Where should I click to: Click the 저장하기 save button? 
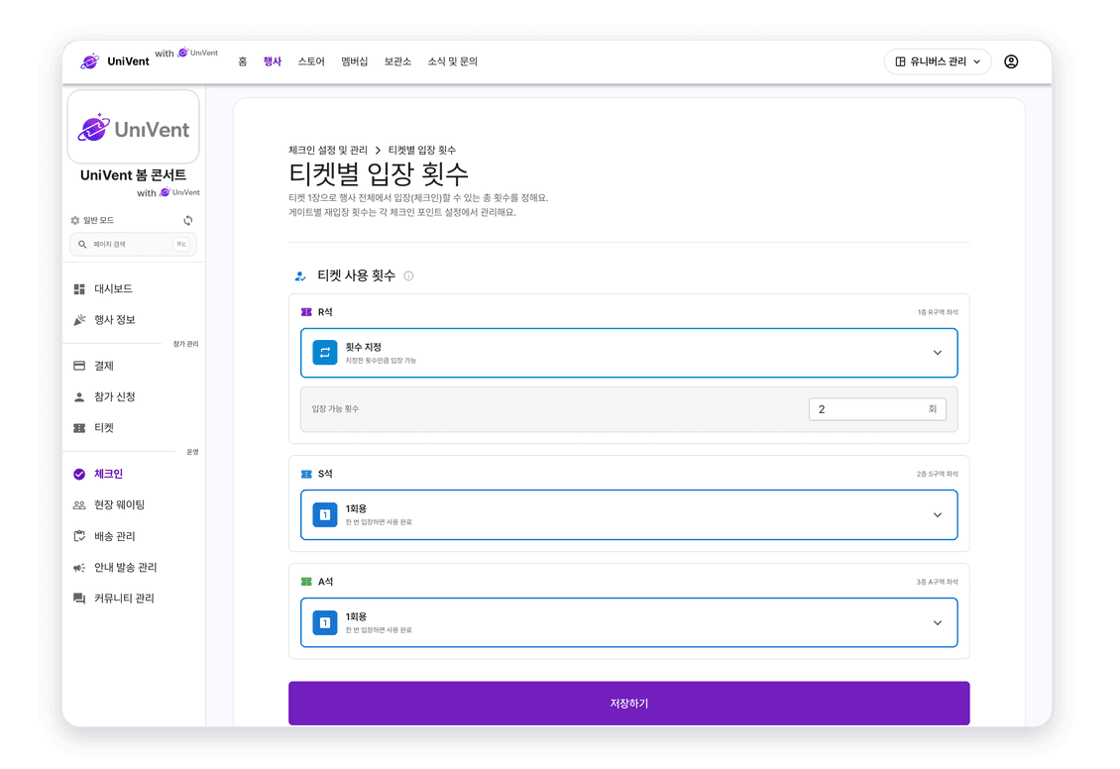[x=628, y=704]
